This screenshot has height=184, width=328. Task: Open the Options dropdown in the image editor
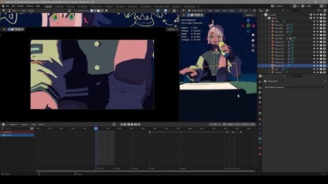coord(172,30)
